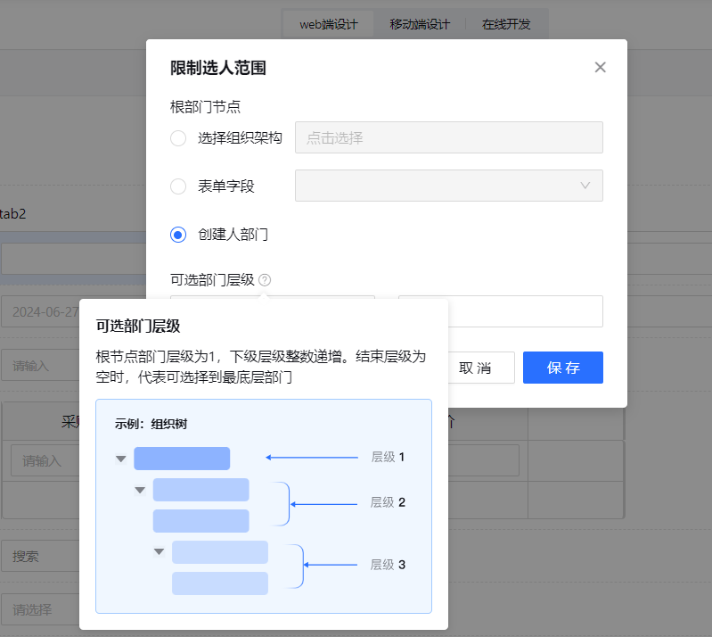
Task: Switch to the web端设计 tab
Action: coord(328,24)
